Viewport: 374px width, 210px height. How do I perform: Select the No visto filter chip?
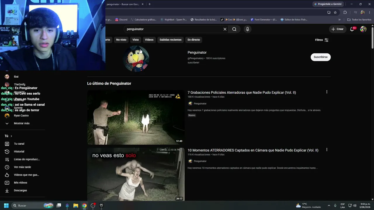[x=121, y=40]
